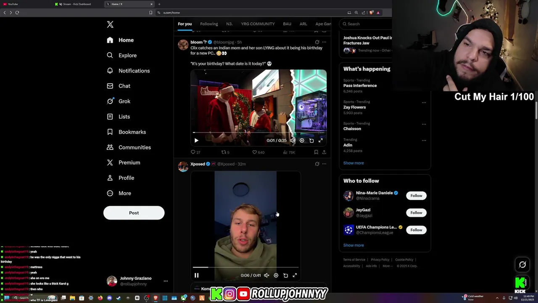
Task: Follow UEFA Champions League
Action: tap(416, 230)
